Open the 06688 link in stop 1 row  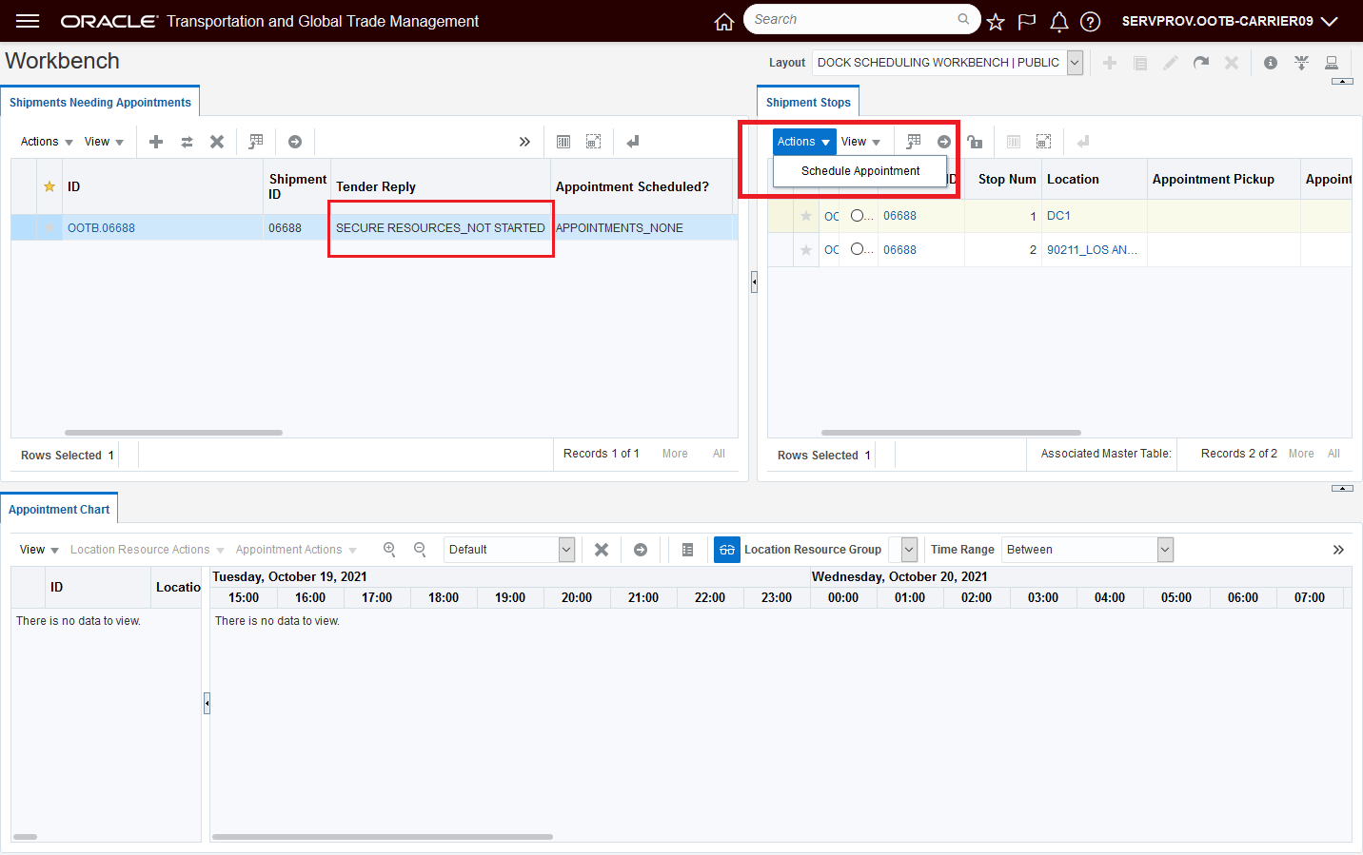coord(899,216)
